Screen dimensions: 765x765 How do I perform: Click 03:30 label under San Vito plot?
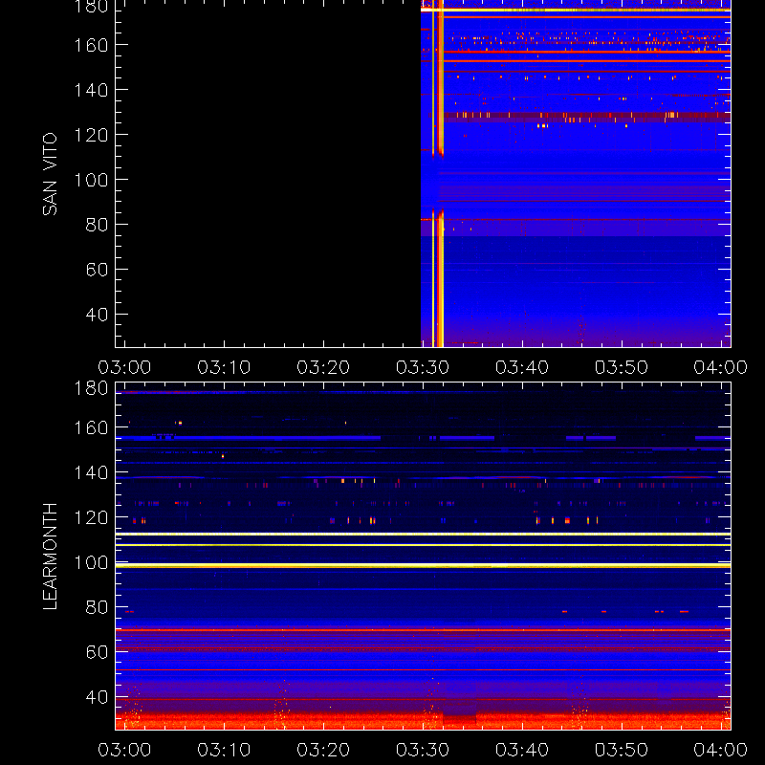(x=423, y=367)
